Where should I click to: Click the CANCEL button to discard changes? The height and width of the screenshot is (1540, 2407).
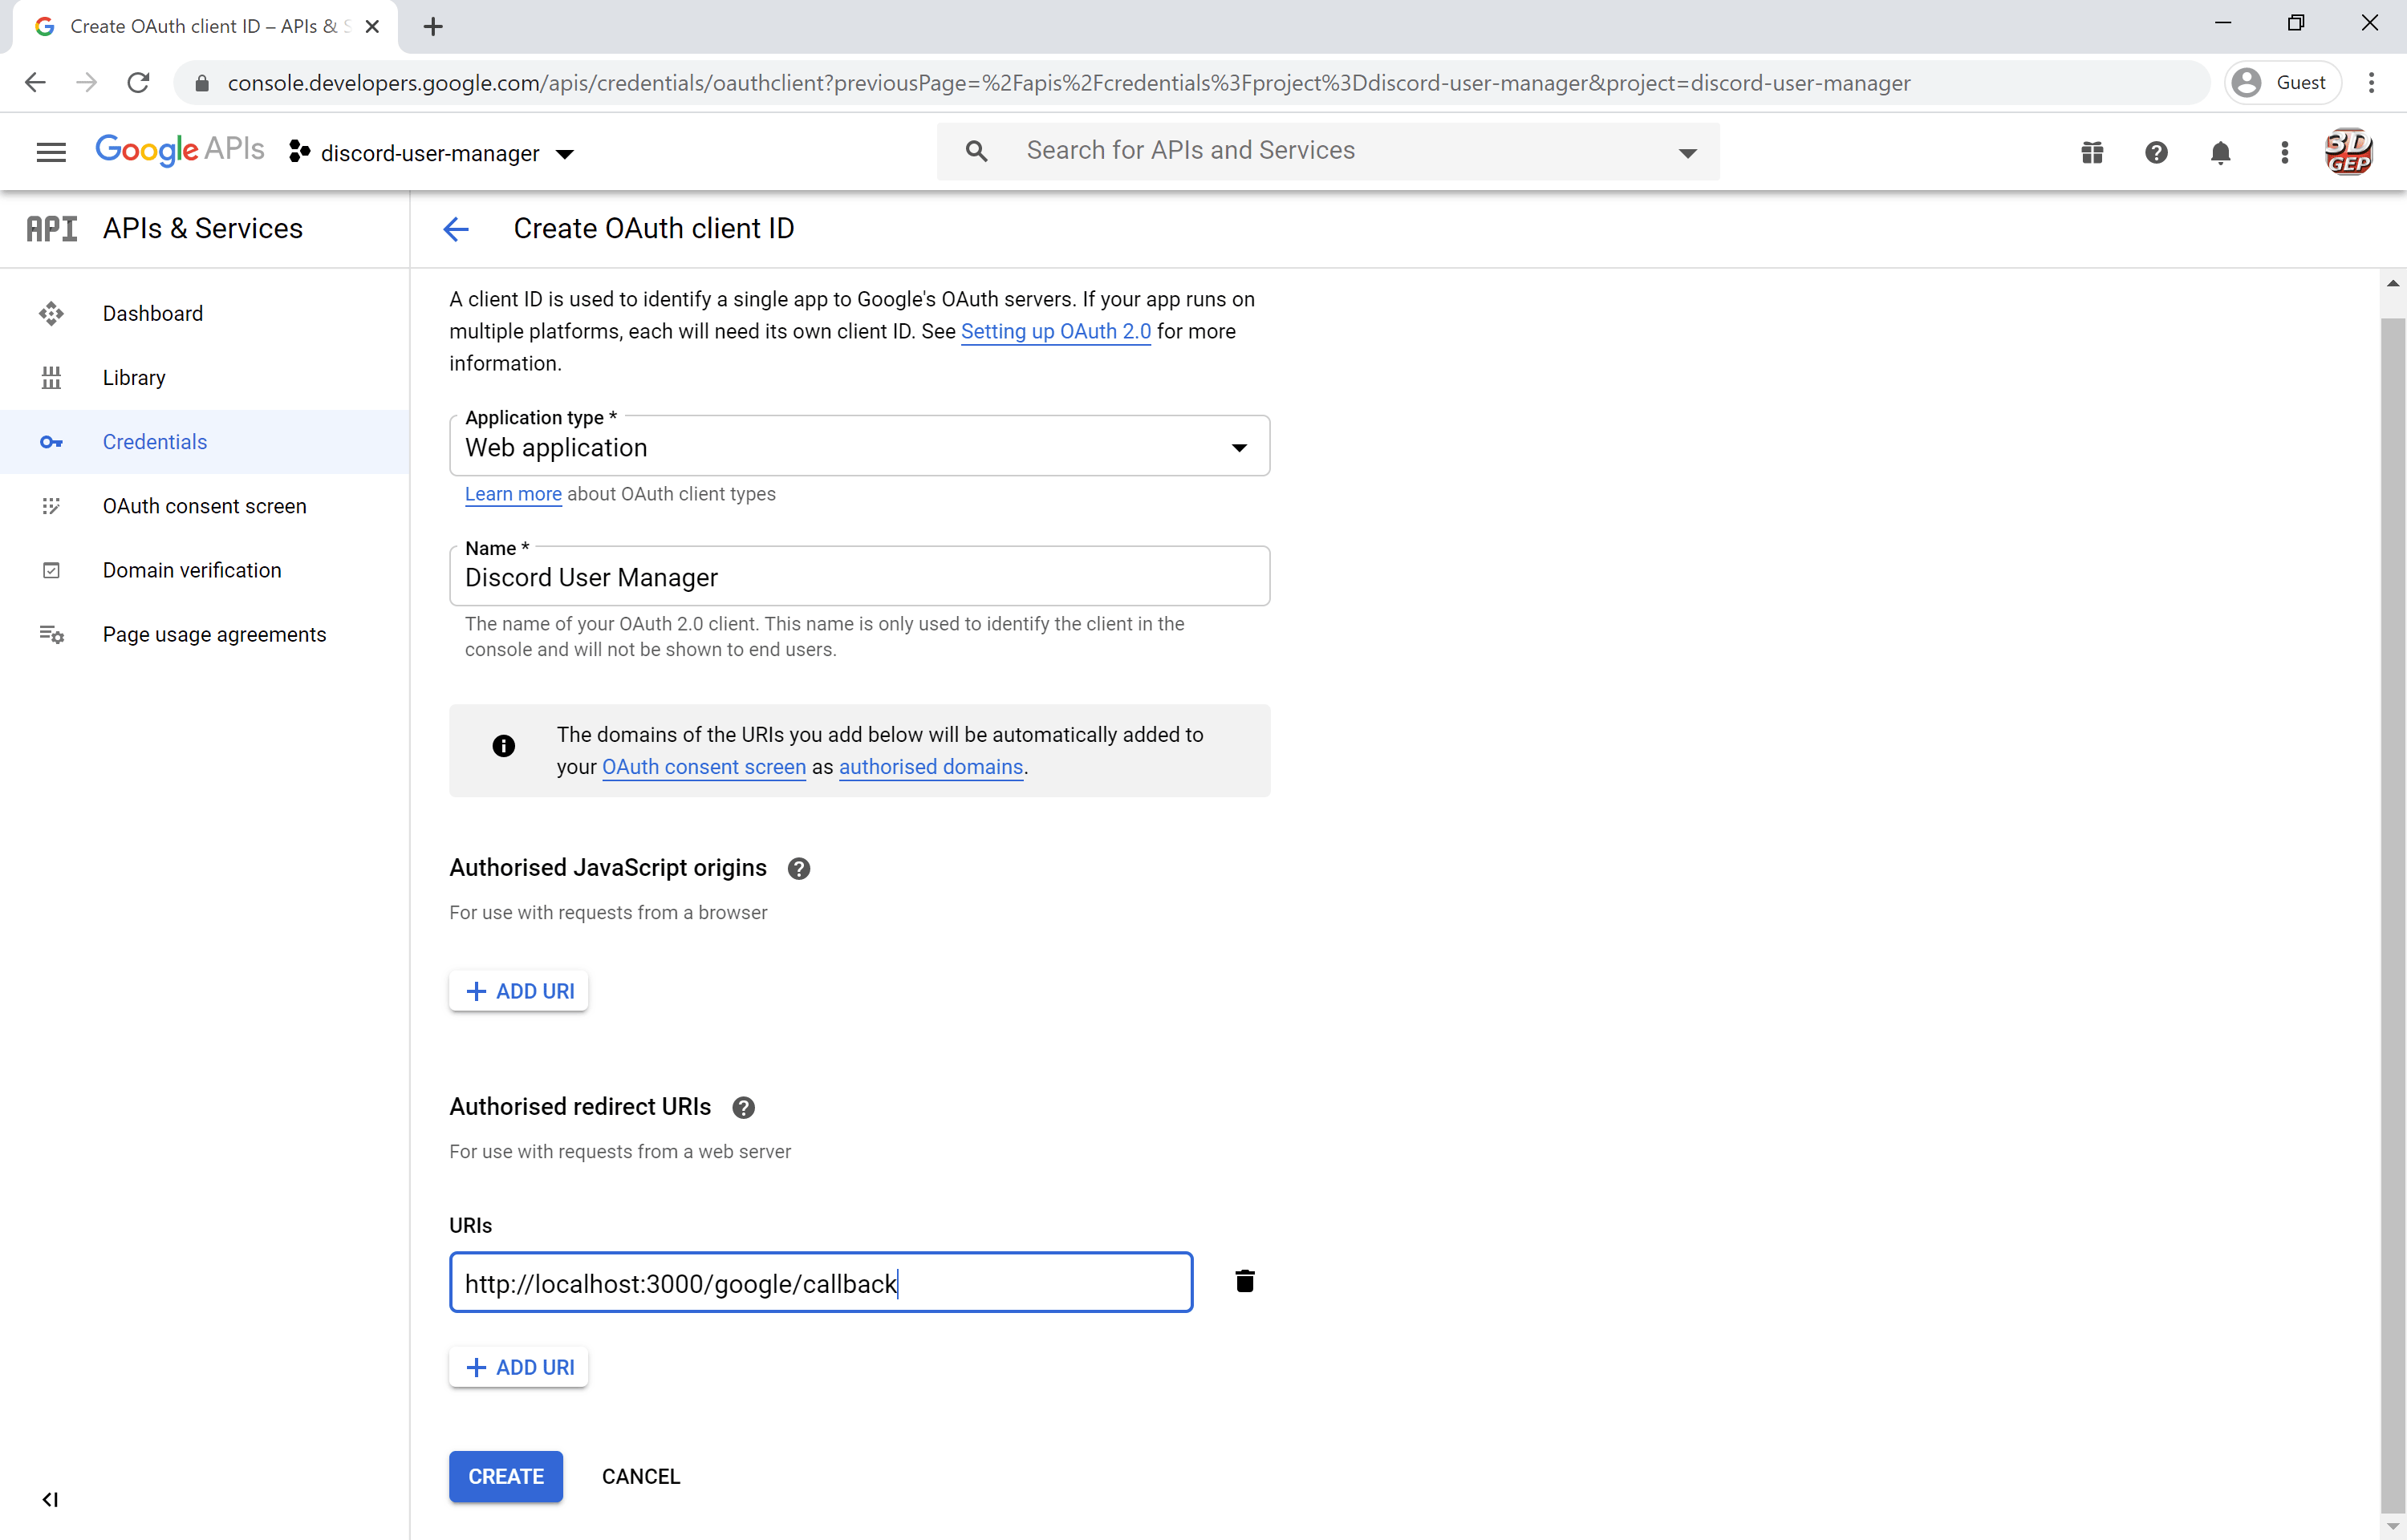[x=640, y=1475]
